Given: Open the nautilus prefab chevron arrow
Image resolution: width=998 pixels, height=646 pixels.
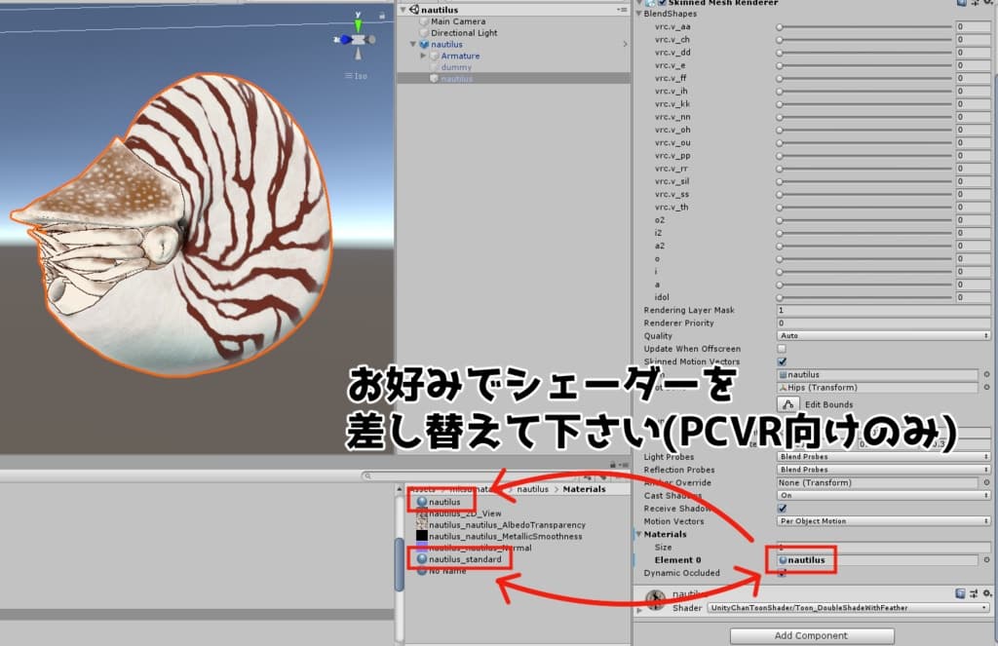Looking at the screenshot, I should (x=625, y=45).
